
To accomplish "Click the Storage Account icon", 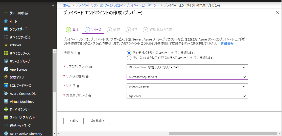I will pos(6,118).
